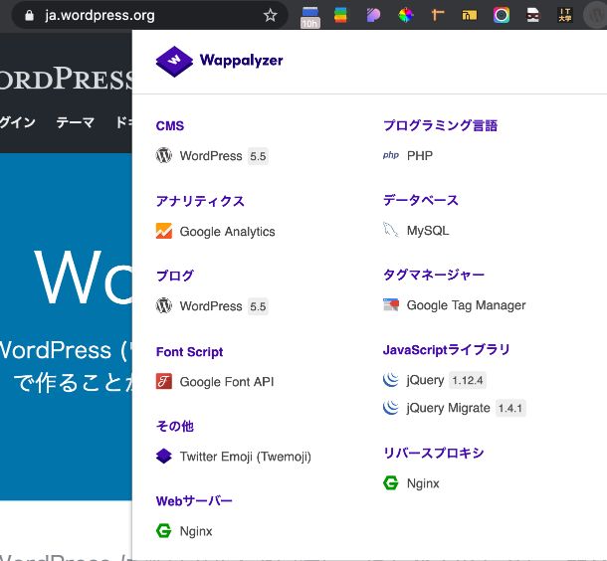Click the MySQL dolphin icon
Viewport: 607px width, 561px height.
391,230
